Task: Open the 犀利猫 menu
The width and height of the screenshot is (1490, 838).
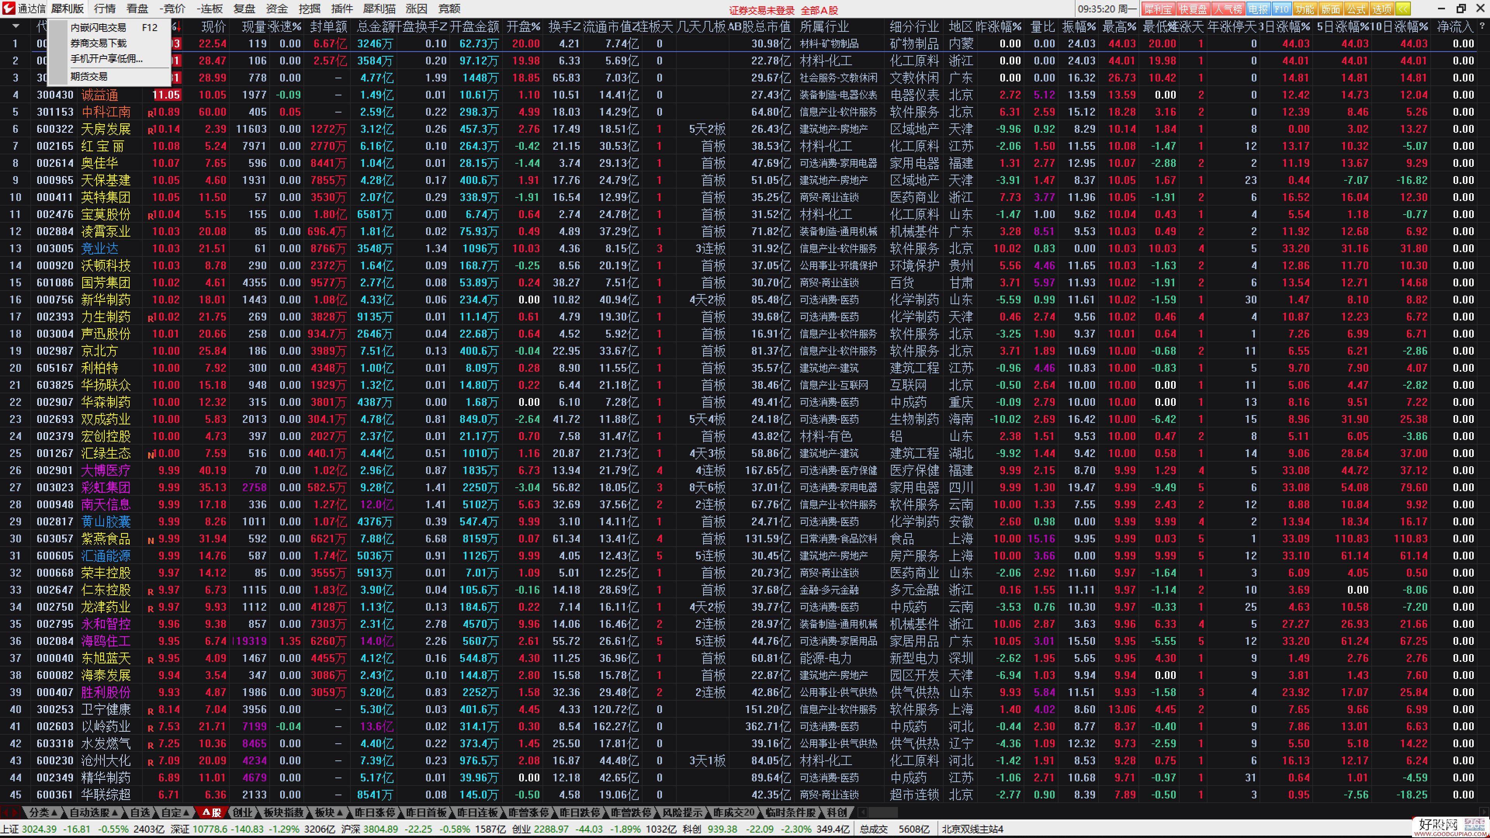Action: (x=379, y=9)
